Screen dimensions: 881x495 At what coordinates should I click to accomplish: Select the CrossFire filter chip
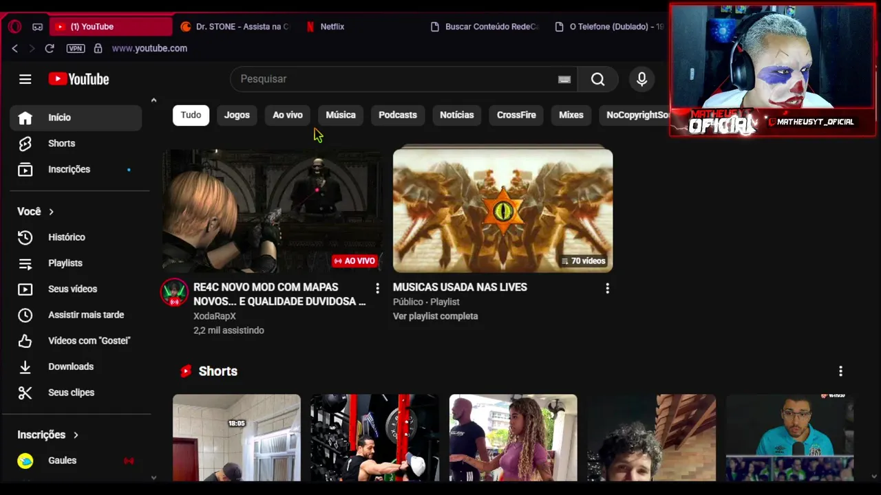pos(516,115)
